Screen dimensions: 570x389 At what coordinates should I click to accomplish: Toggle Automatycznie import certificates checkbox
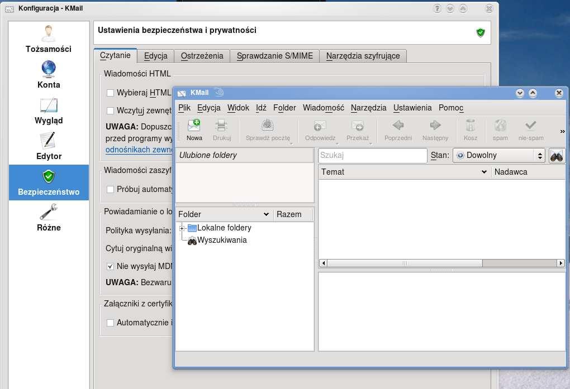pos(110,323)
